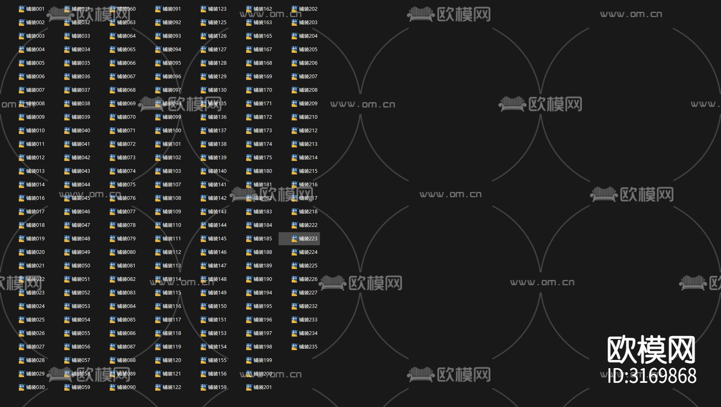This screenshot has height=407, width=721.
Task: Click the icon beside 铺装116
Action: tap(158, 306)
